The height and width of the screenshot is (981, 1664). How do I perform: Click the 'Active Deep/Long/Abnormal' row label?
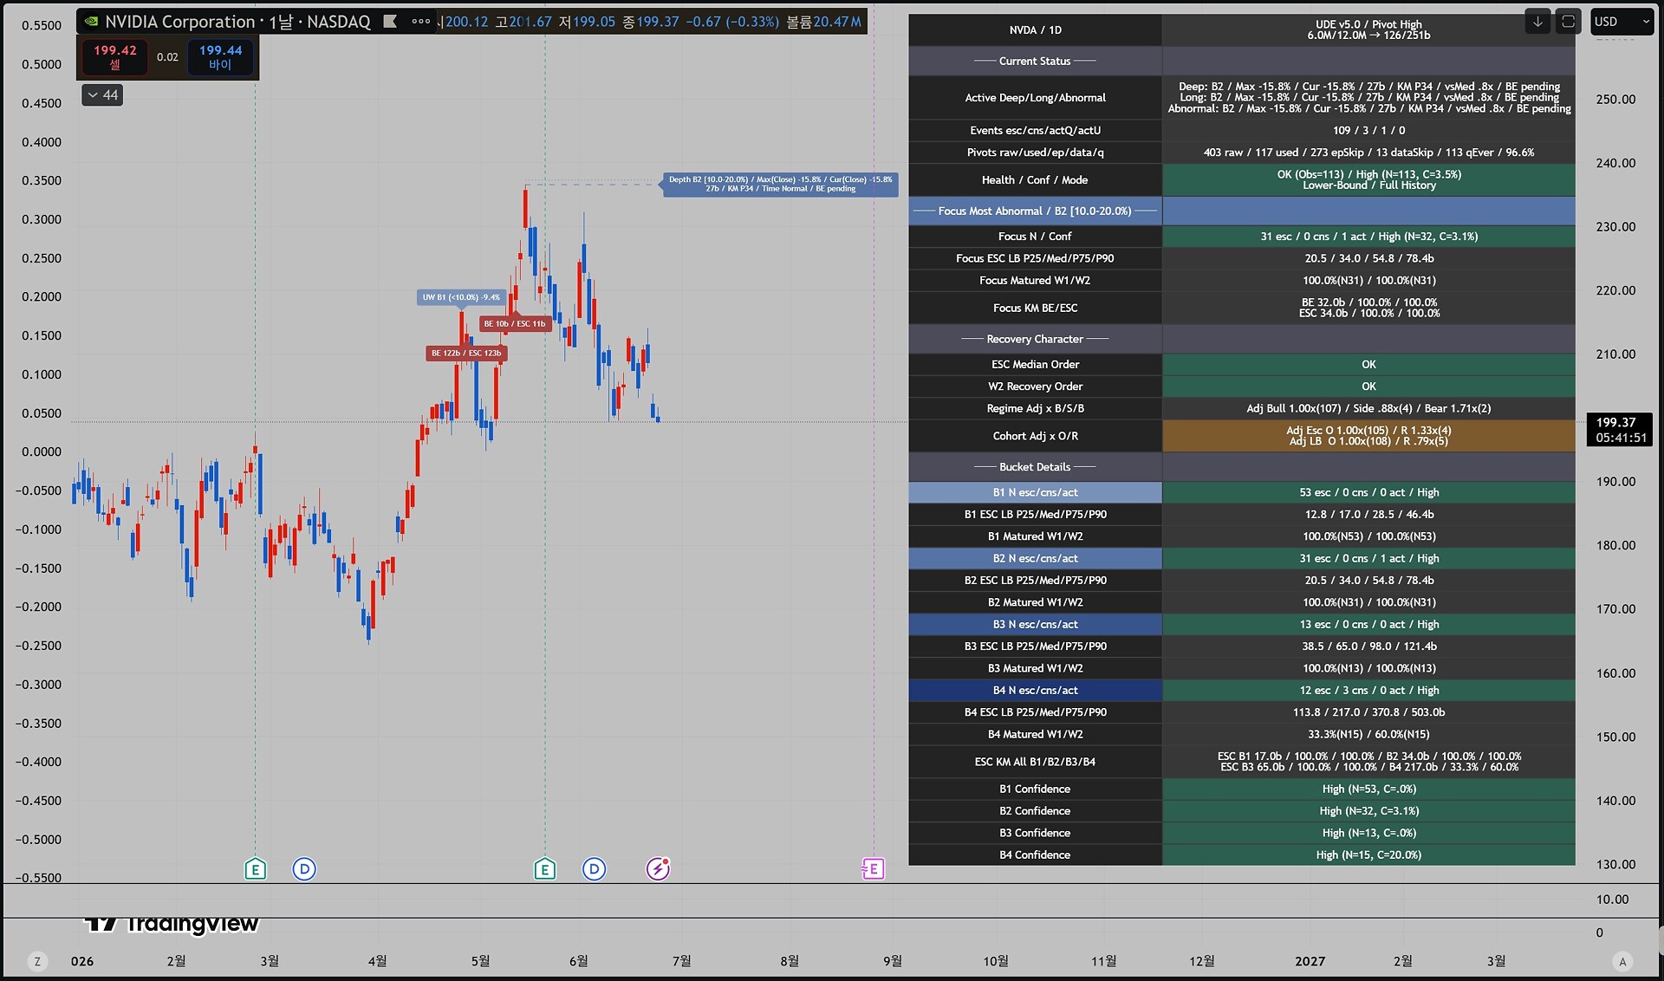coord(1035,97)
